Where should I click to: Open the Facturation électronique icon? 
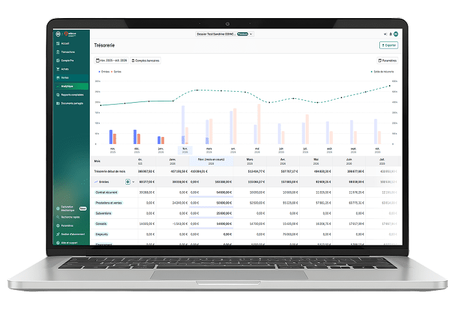[58, 208]
